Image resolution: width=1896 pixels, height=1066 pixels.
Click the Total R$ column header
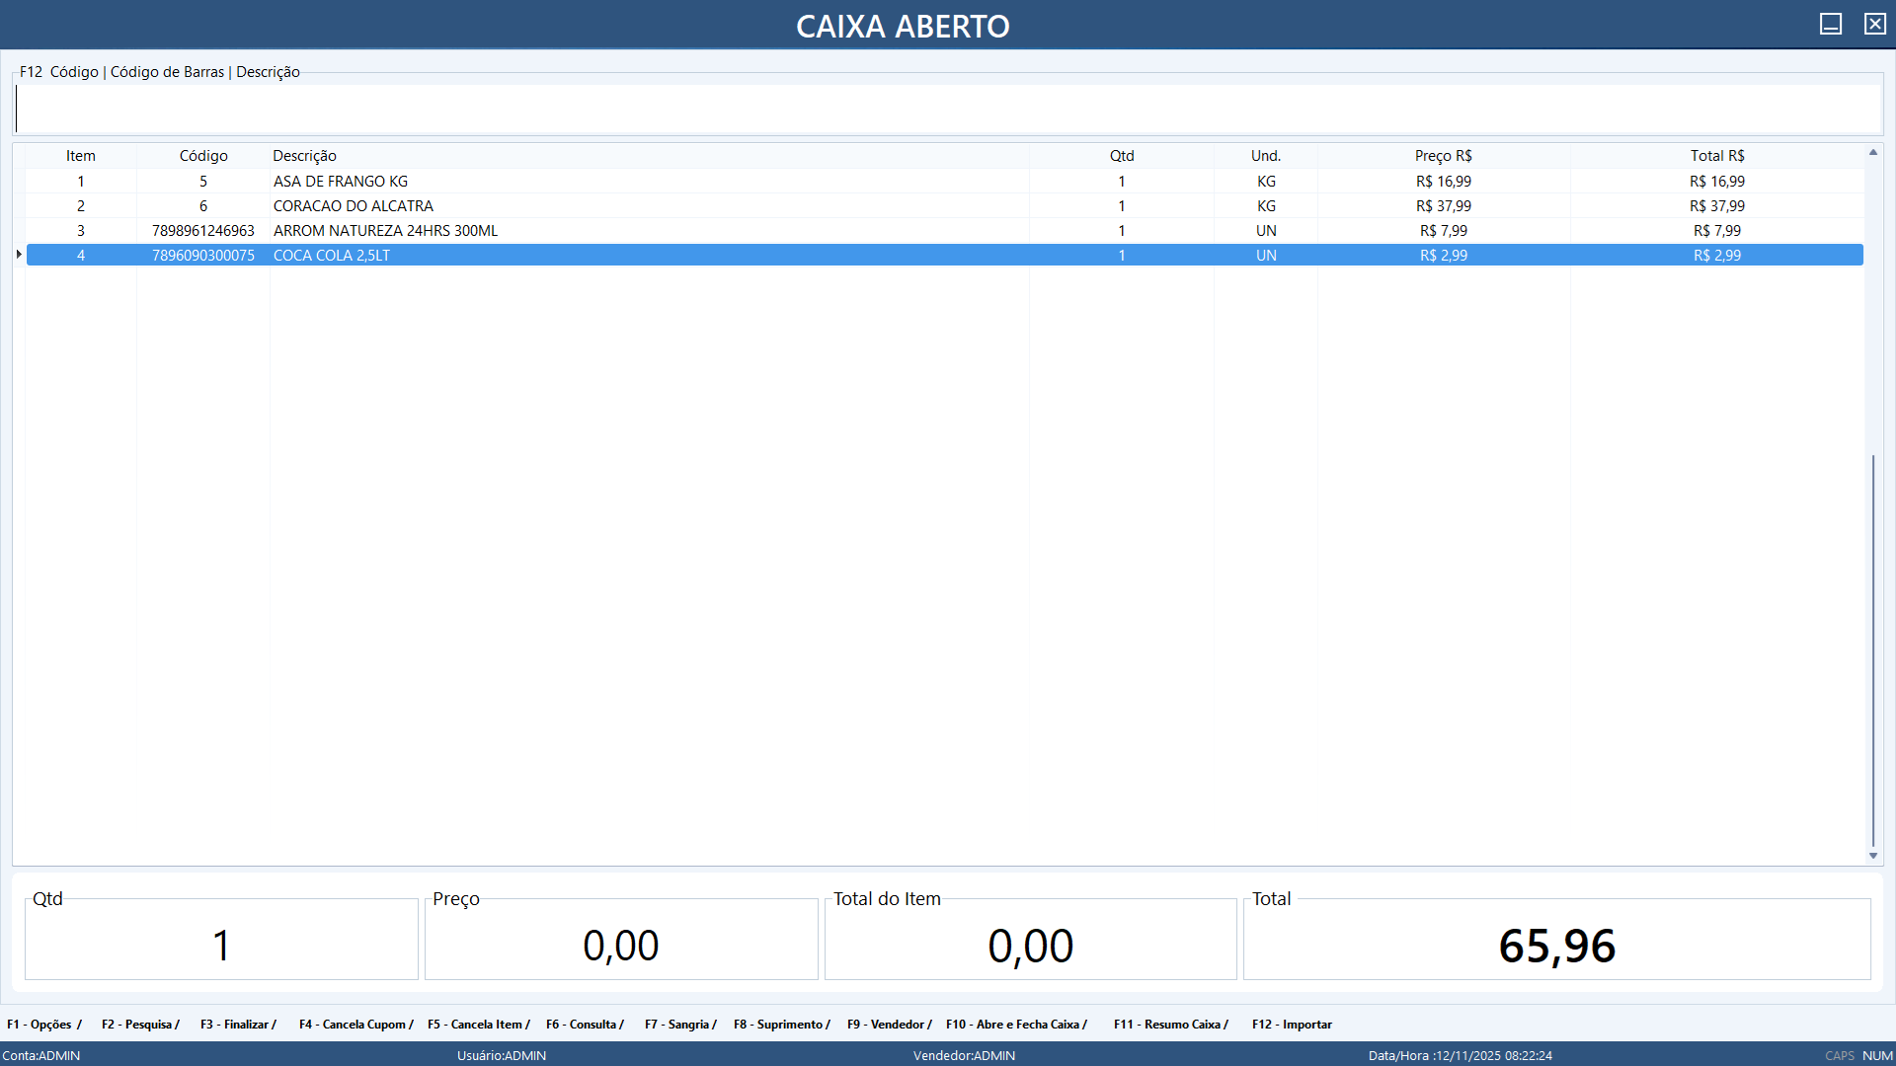pyautogui.click(x=1716, y=156)
